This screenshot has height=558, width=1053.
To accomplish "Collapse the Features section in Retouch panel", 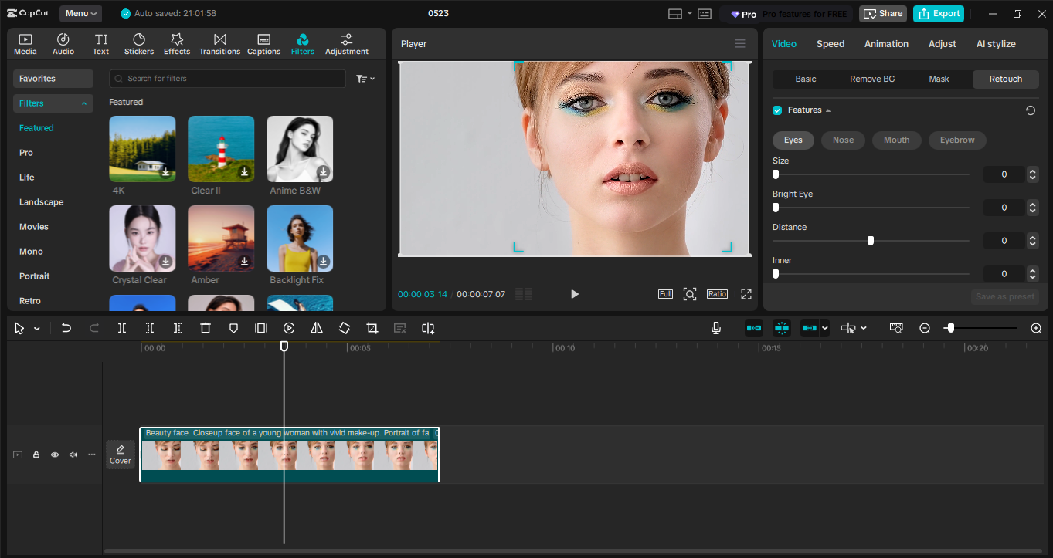I will click(x=827, y=110).
